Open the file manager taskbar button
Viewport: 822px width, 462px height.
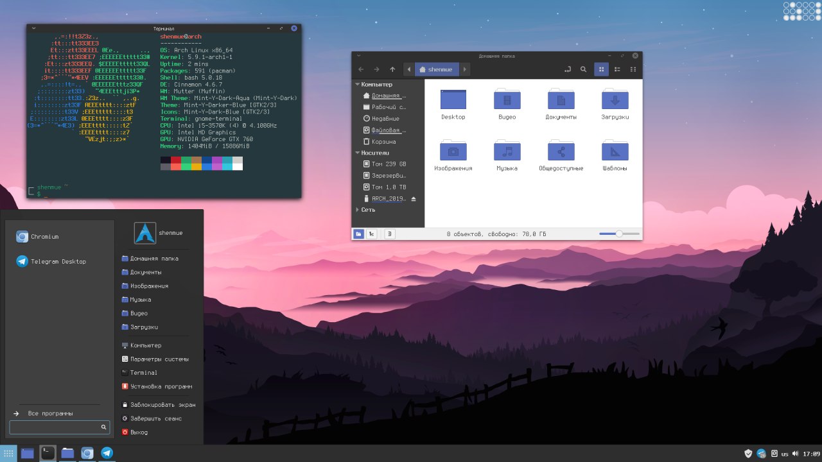tap(67, 453)
